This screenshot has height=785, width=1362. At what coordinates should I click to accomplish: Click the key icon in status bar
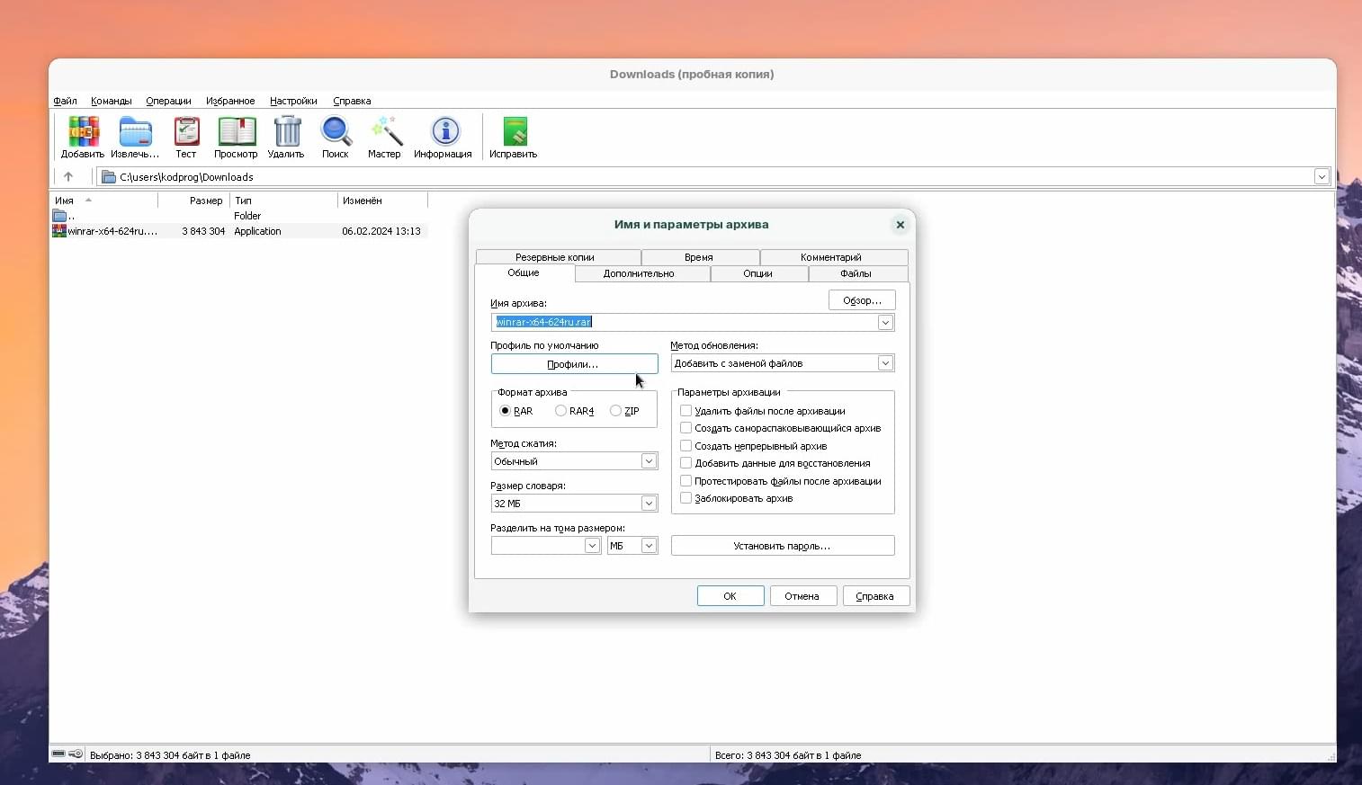pos(76,754)
